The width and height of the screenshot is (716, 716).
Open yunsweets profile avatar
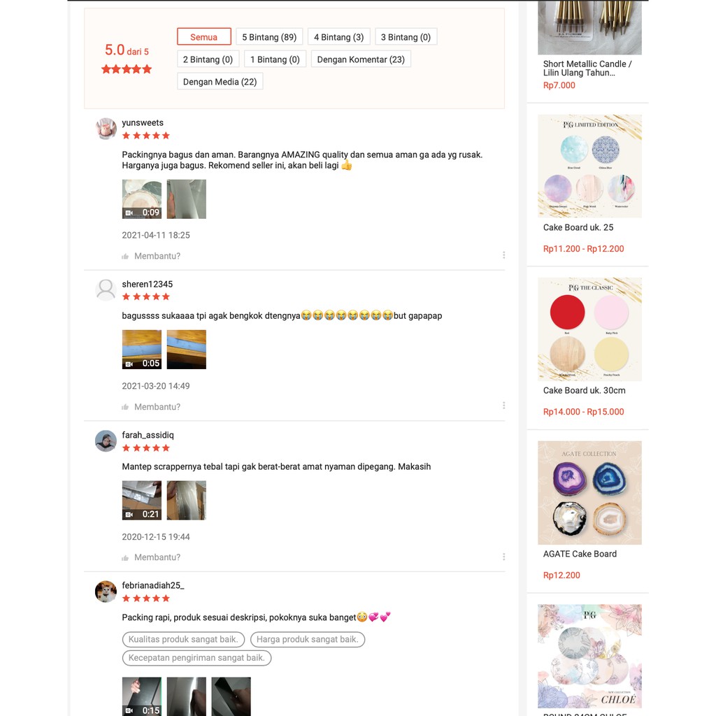[x=106, y=129]
